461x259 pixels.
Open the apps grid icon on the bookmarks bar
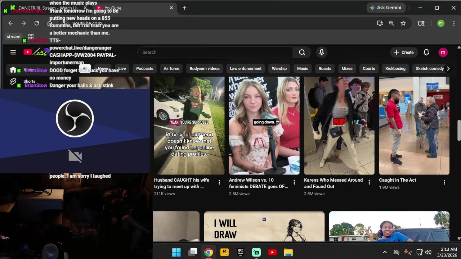(x=31, y=37)
